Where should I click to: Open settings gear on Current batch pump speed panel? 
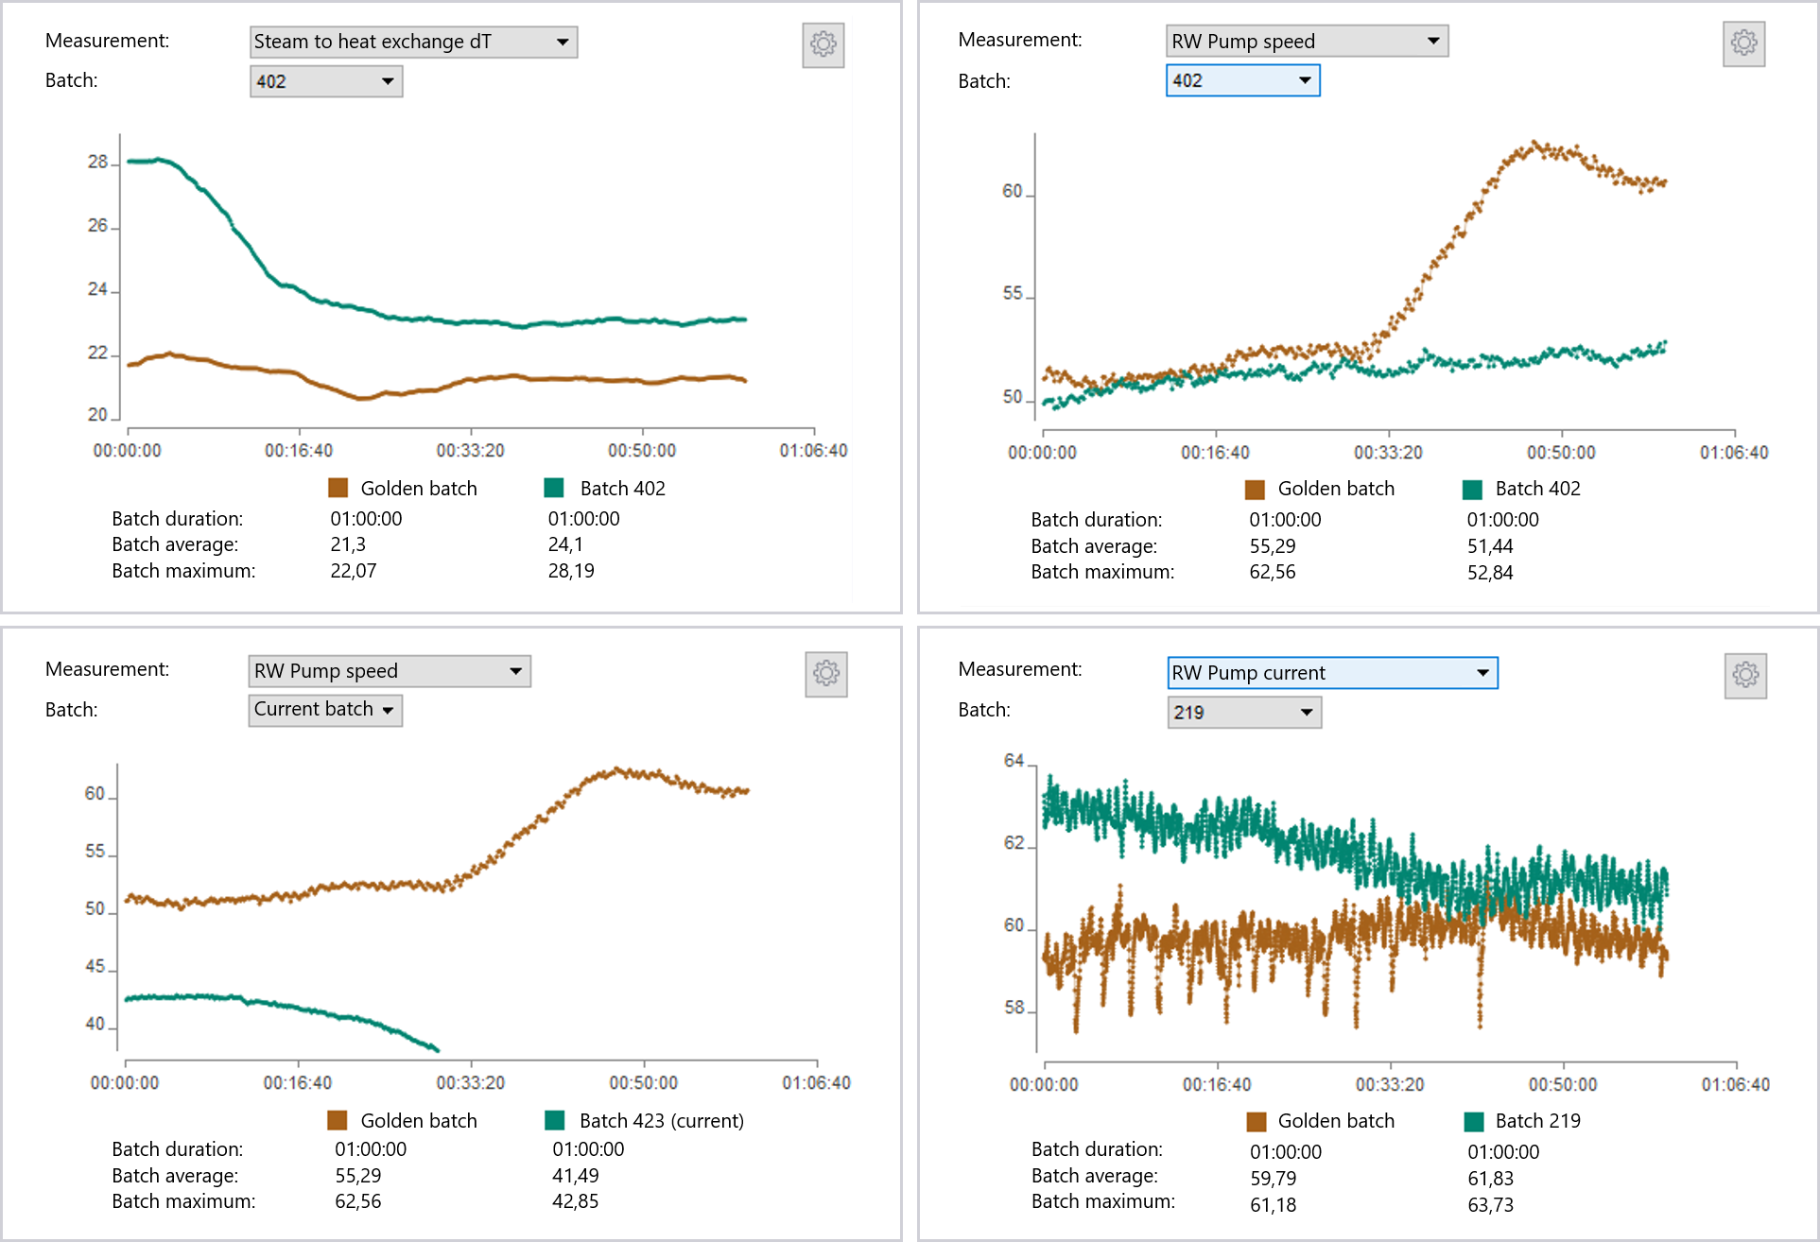826,674
